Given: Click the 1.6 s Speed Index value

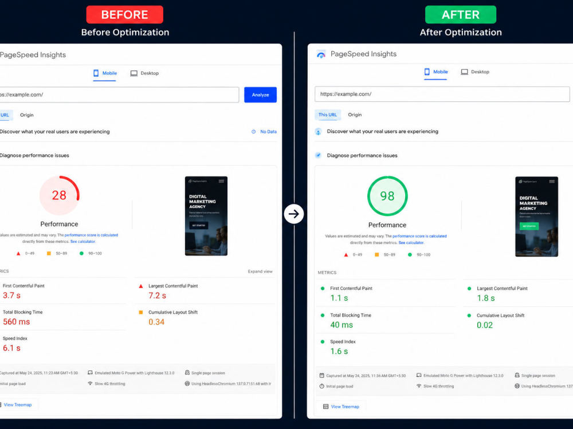Looking at the screenshot, I should pyautogui.click(x=339, y=352).
